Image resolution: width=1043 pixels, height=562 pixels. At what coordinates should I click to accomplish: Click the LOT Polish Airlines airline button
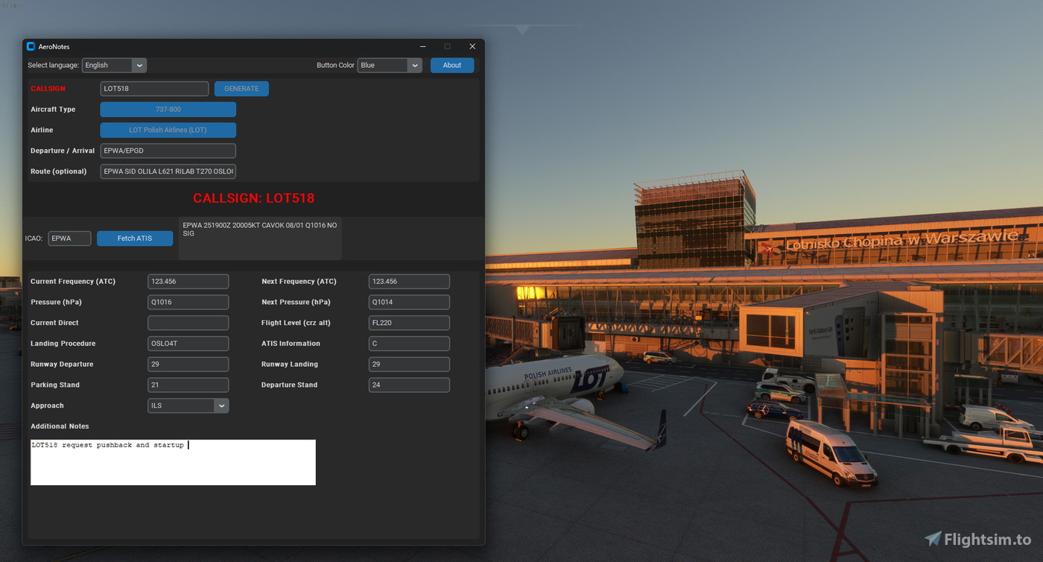(x=168, y=130)
